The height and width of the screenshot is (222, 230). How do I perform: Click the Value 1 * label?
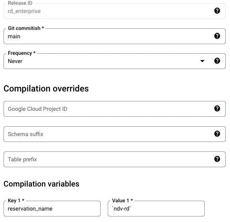click(122, 200)
